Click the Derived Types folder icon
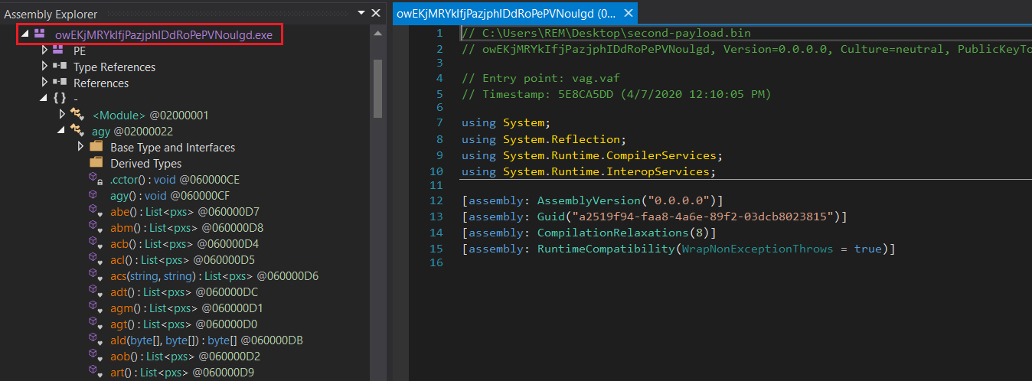1032x381 pixels. coord(96,163)
